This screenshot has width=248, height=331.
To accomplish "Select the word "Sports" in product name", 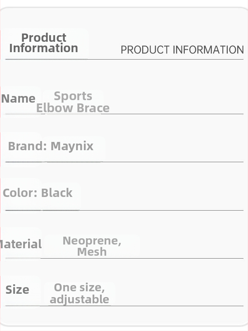I will coord(73,96).
